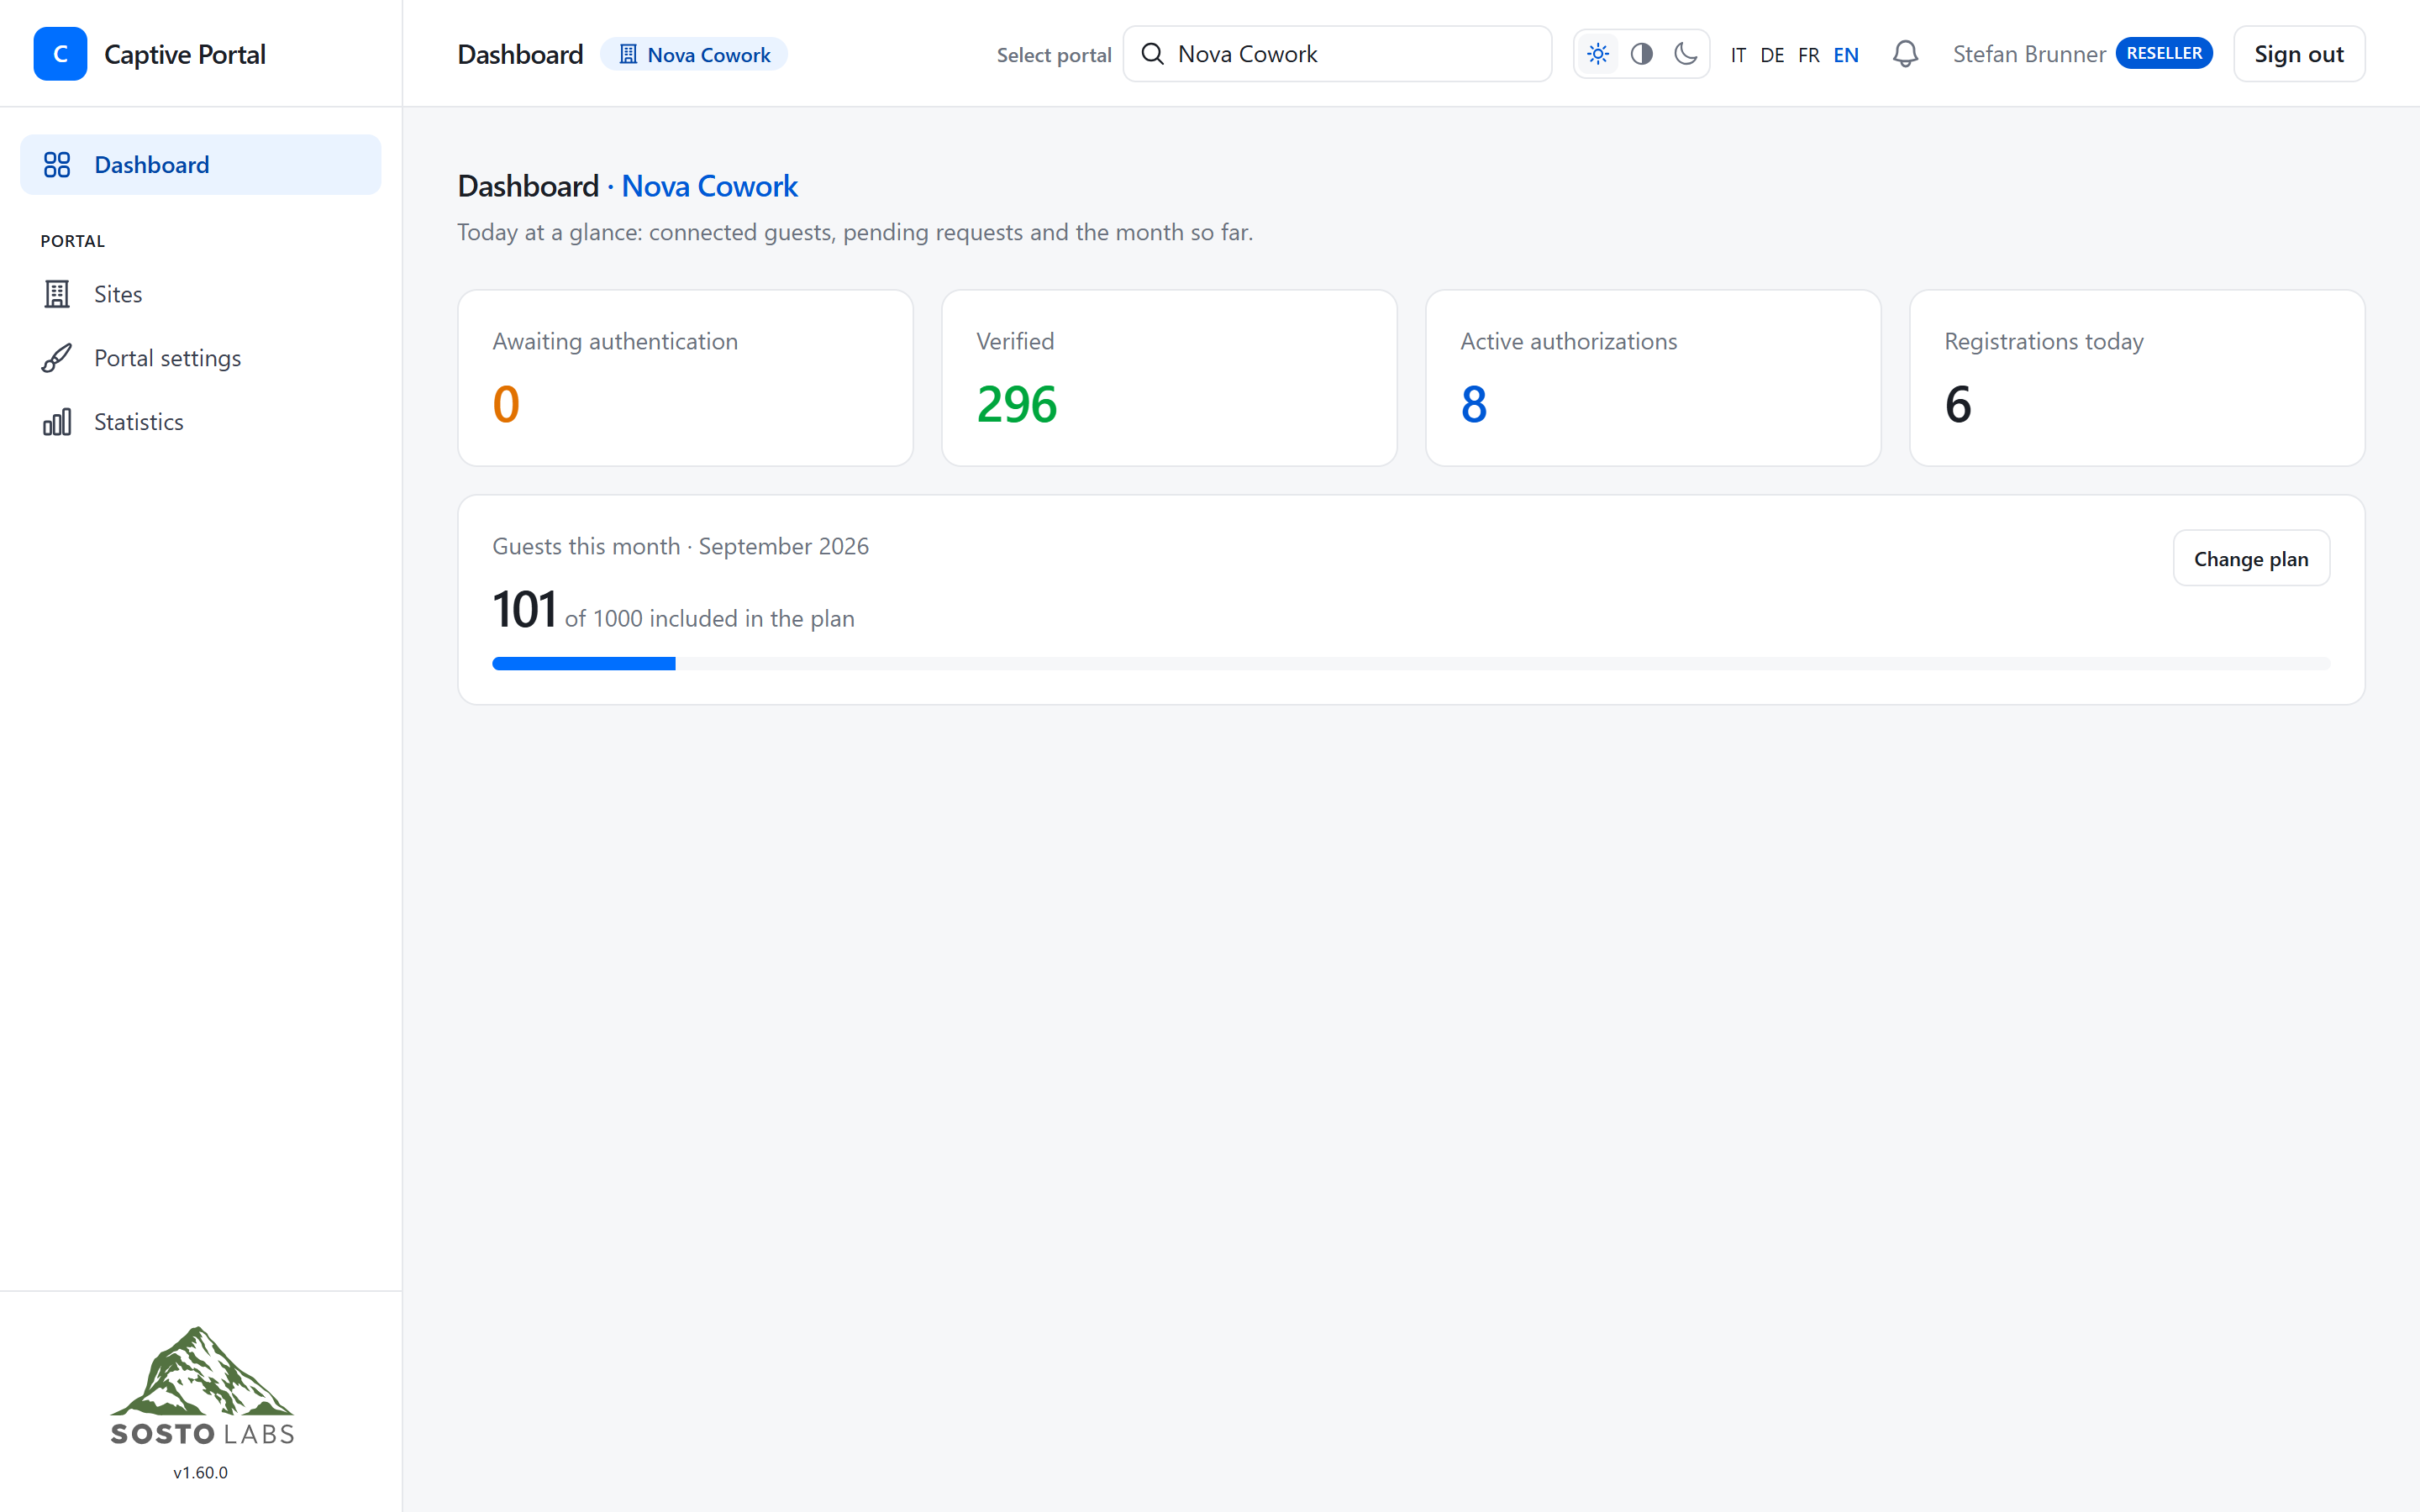
Task: Open the Awaiting authentication card
Action: [x=685, y=378]
